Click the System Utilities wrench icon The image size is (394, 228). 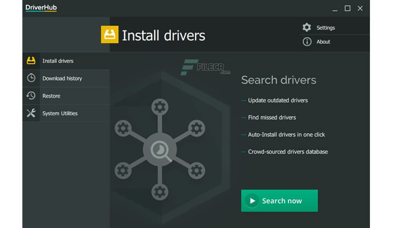coord(31,113)
